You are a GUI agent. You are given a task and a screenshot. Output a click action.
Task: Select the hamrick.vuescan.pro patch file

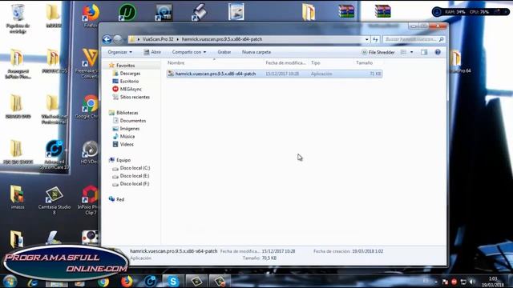274,74
